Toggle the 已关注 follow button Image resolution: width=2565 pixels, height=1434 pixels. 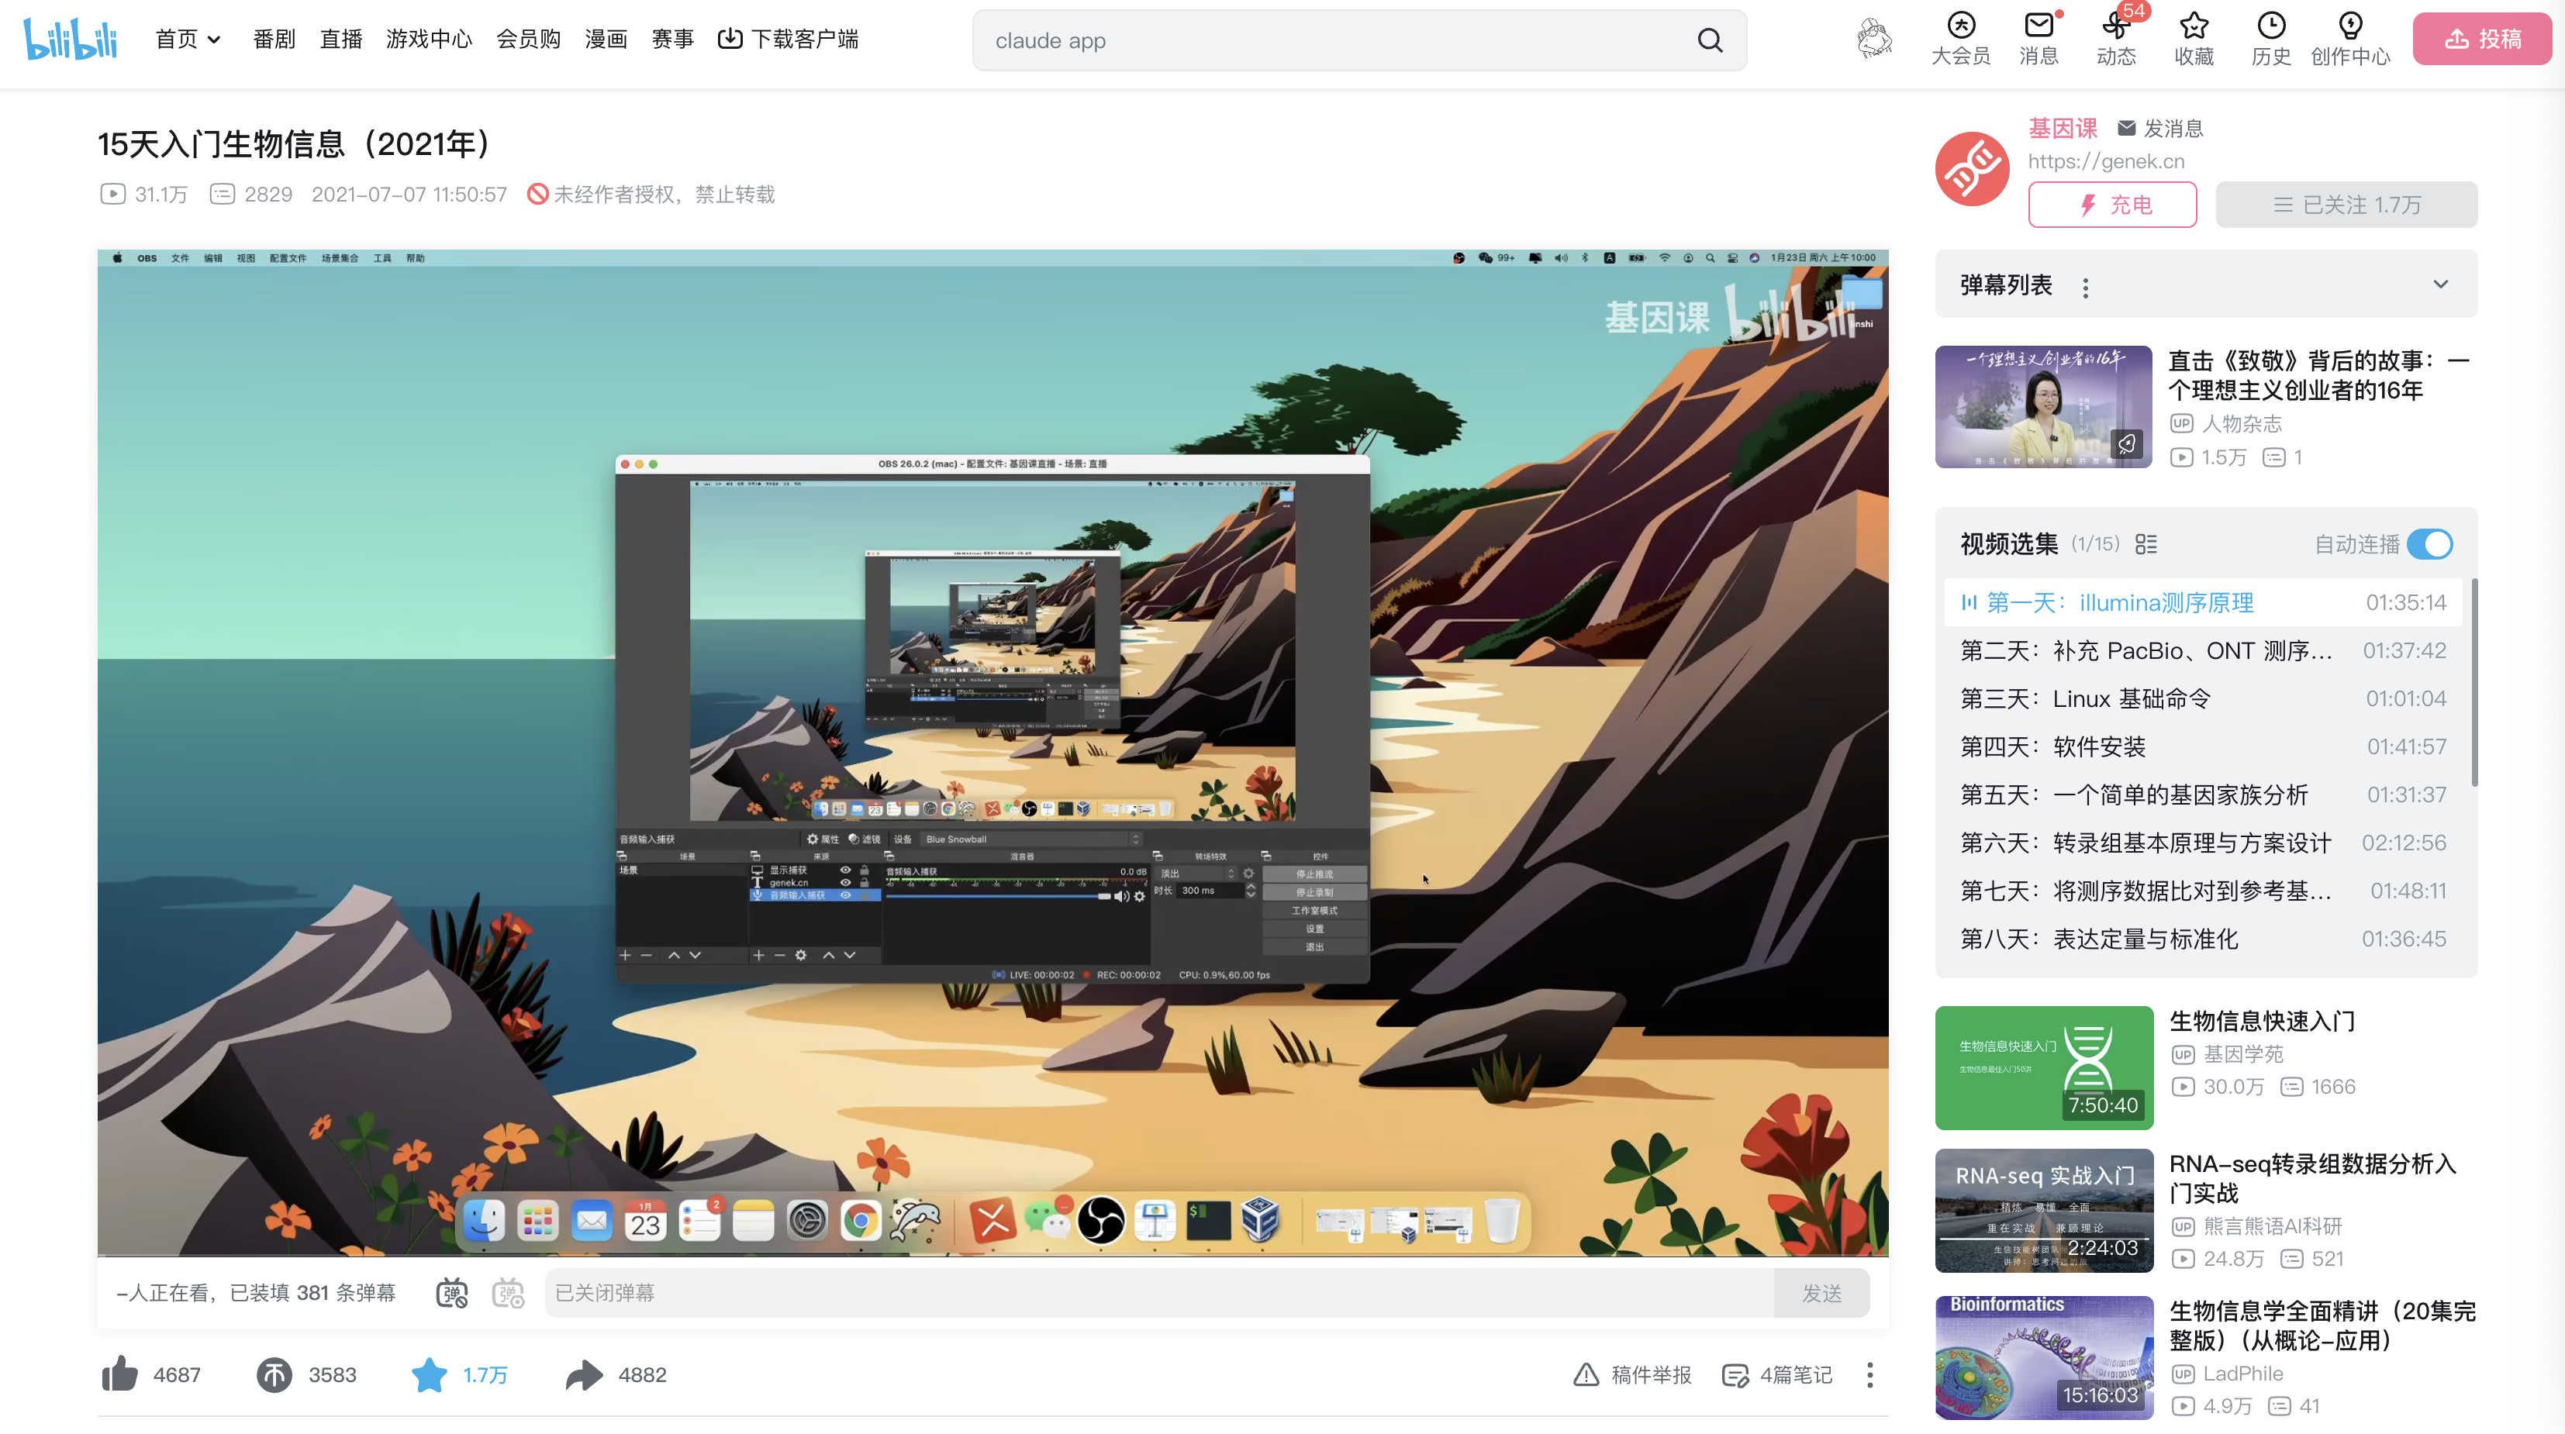(2346, 205)
